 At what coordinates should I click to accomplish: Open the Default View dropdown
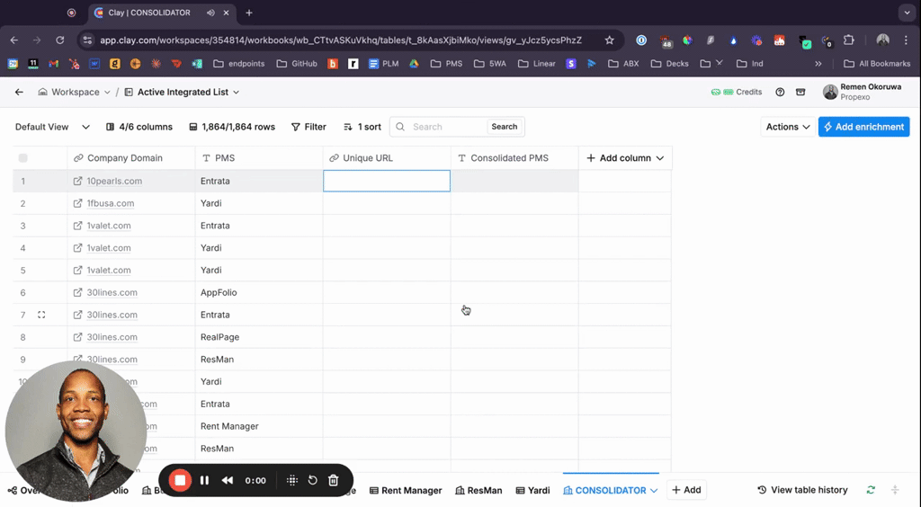tap(52, 127)
